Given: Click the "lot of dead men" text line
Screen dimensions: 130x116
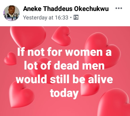Looking at the screenshot, I should point(64,66).
